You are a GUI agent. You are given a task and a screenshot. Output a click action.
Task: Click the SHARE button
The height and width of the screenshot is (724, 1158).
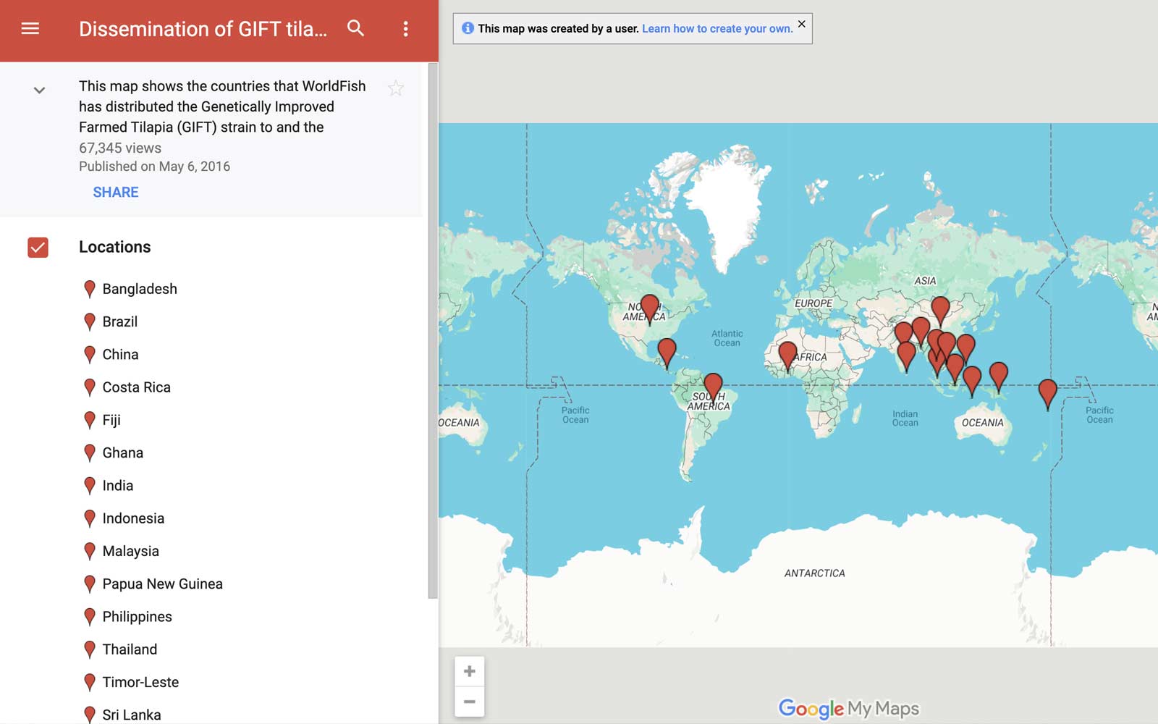[116, 193]
